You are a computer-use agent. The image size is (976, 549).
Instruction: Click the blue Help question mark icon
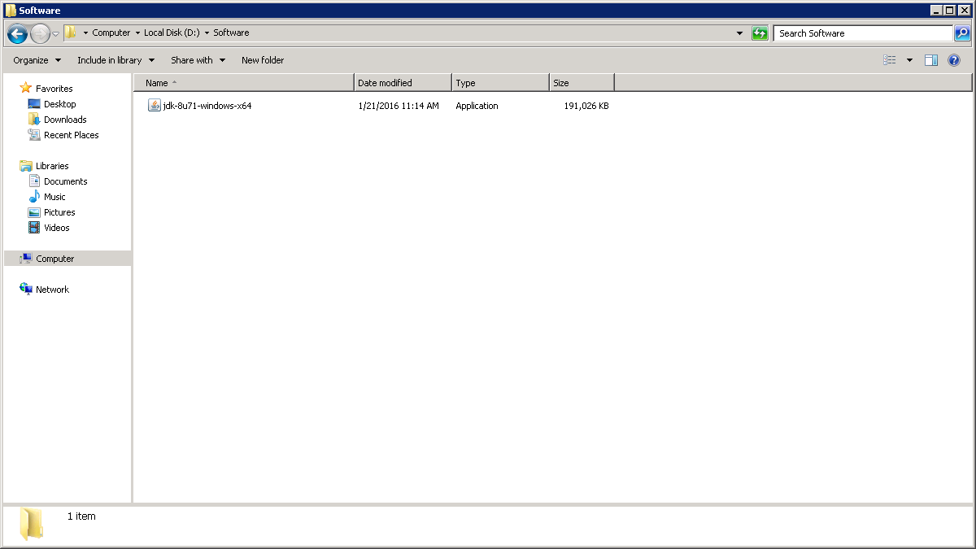point(954,60)
